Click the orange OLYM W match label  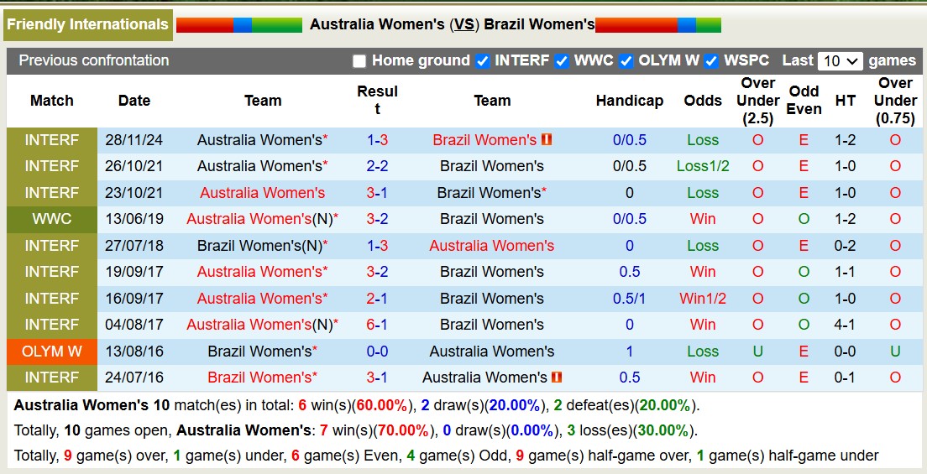click(52, 352)
